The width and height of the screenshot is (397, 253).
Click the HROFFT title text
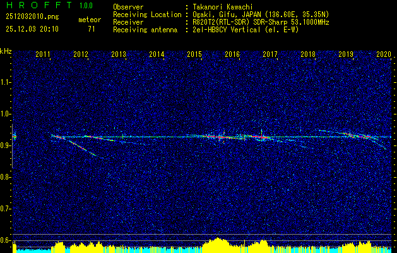click(x=40, y=5)
